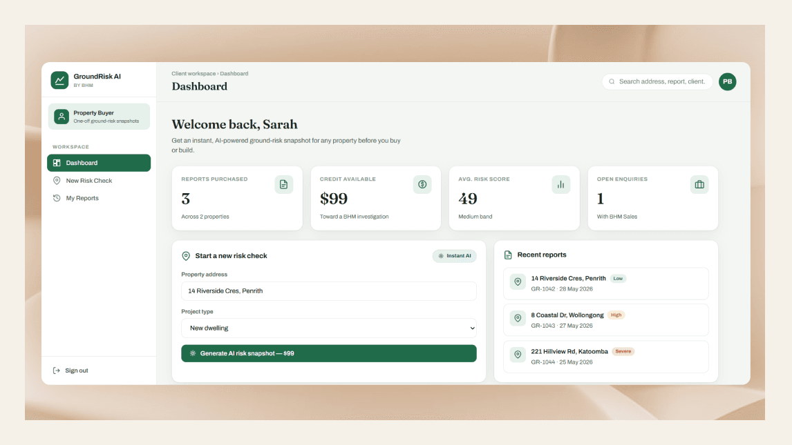
Task: Click the Open Enquiries briefcase icon
Action: [699, 184]
